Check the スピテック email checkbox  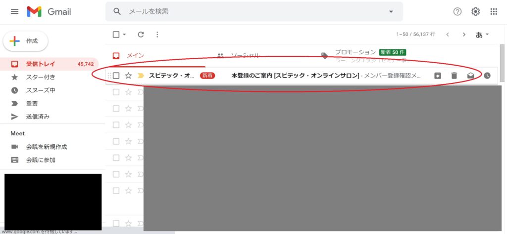click(116, 76)
